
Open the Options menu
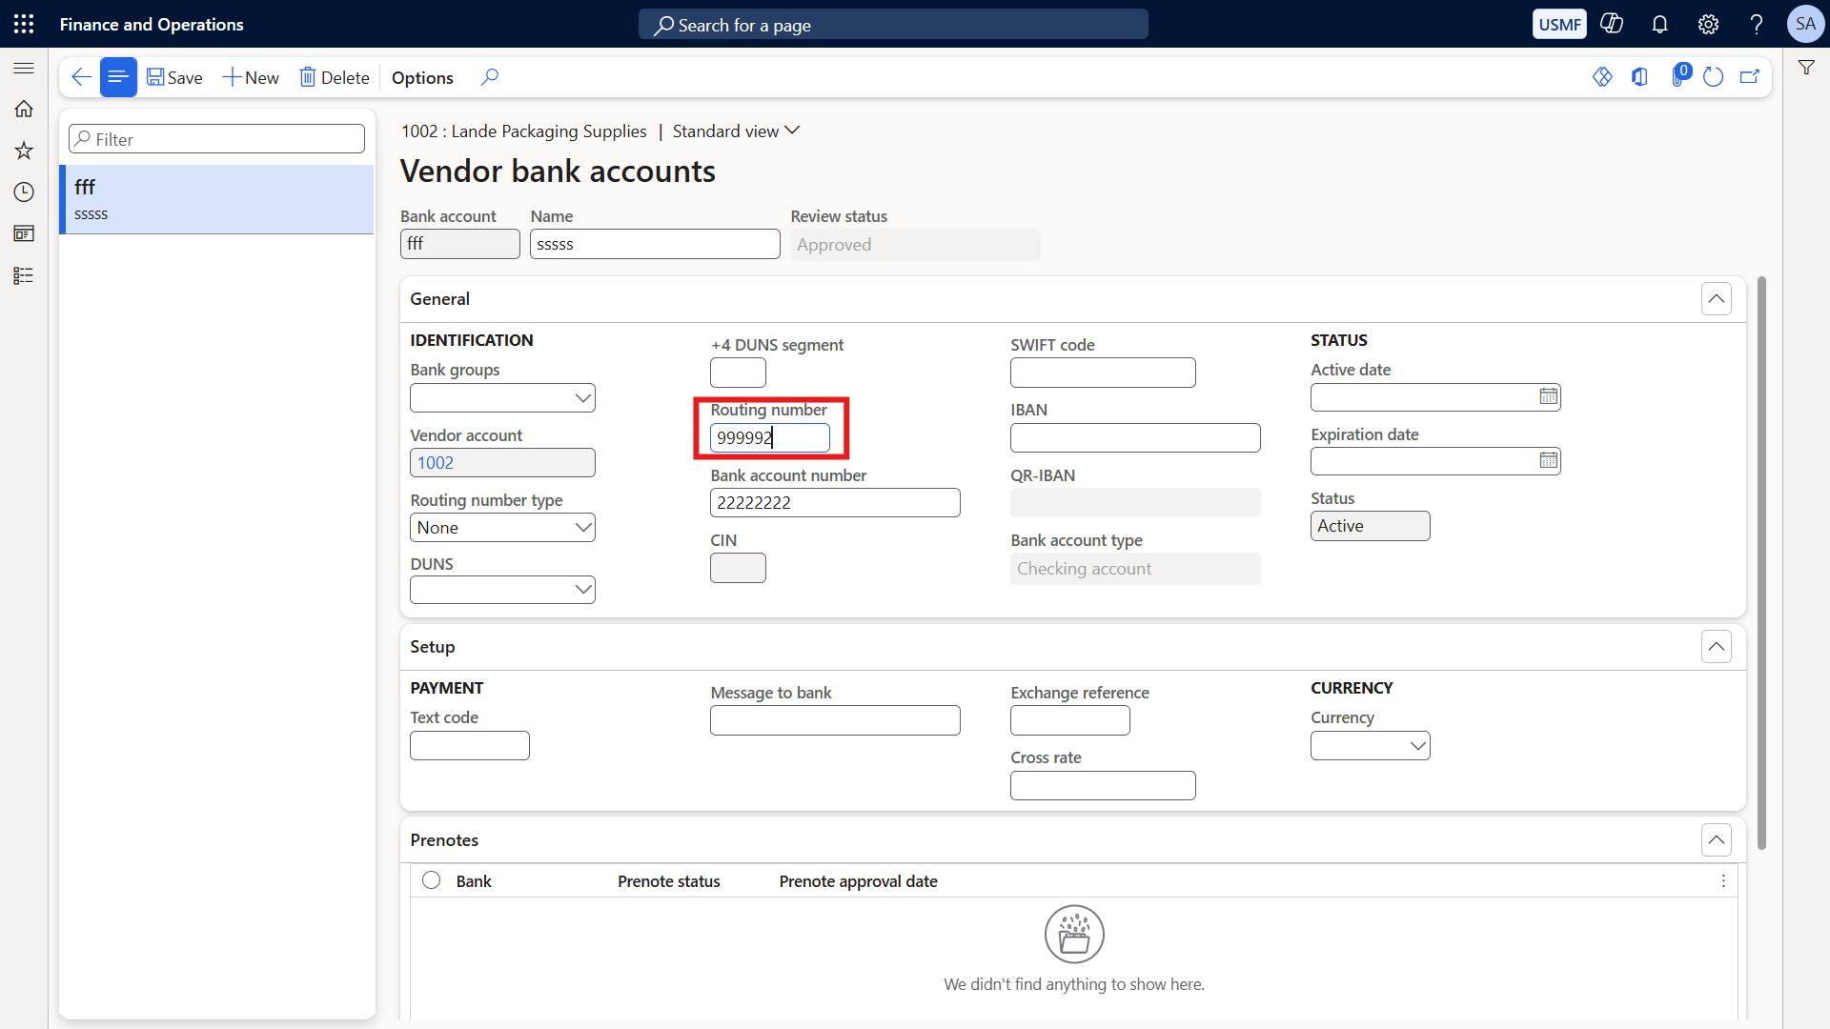[x=422, y=78]
